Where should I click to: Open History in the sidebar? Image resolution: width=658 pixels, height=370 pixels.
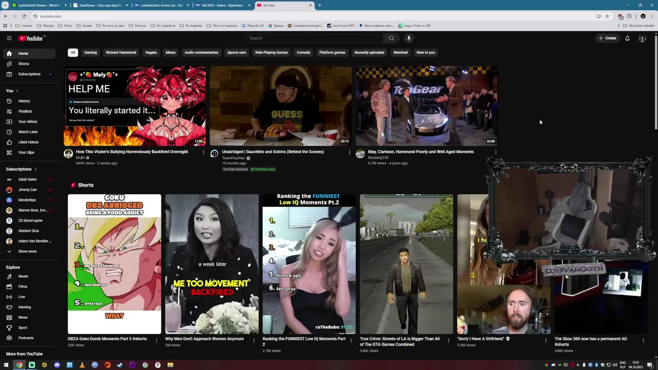[30, 101]
